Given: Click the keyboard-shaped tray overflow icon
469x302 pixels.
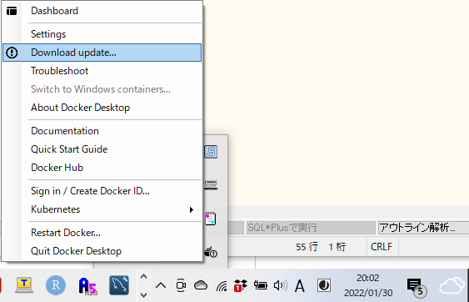Looking at the screenshot, I should click(211, 185).
